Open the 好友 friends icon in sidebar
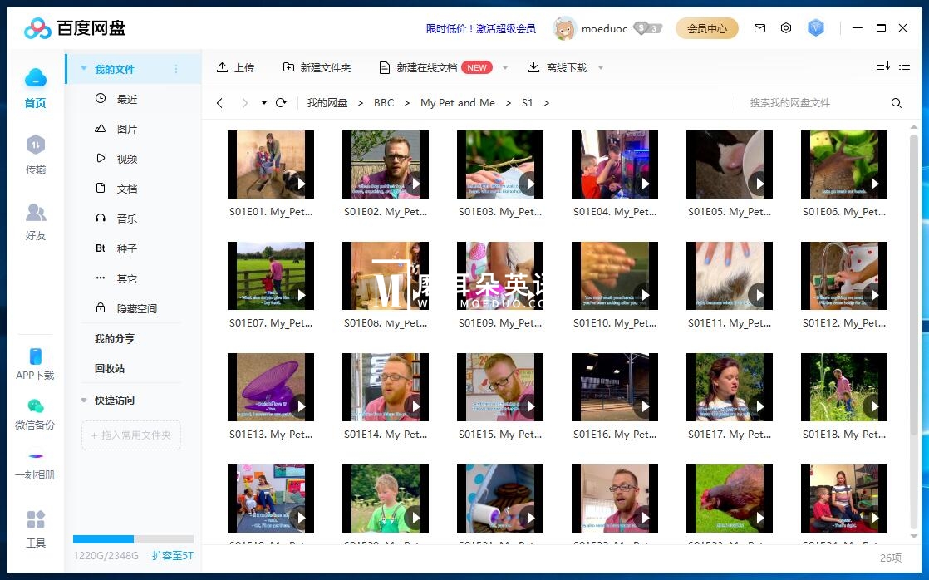929x580 pixels. [35, 213]
